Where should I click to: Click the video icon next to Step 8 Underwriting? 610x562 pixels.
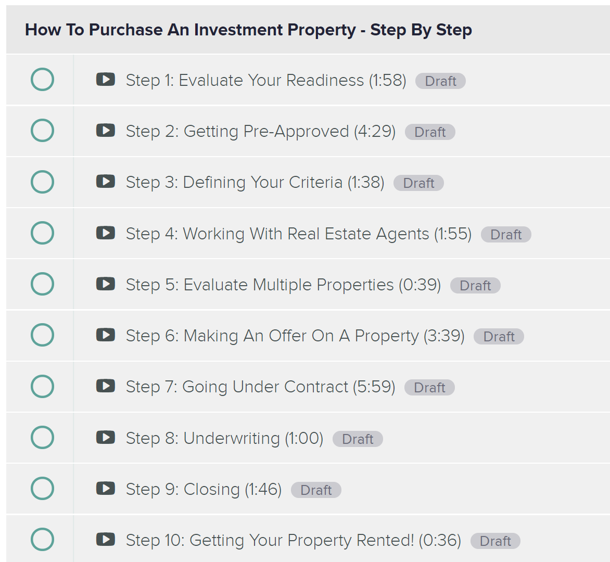[106, 438]
